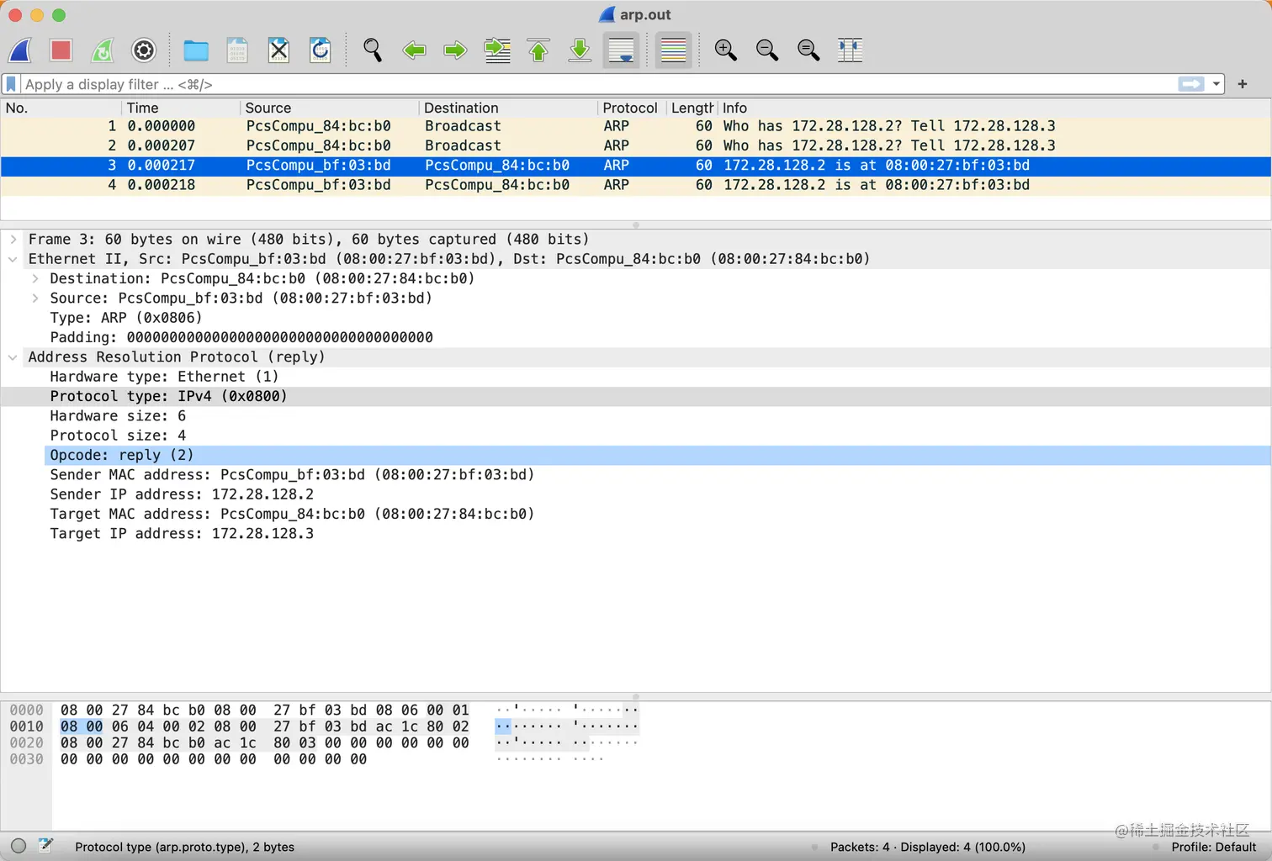Zoom out of packet text
This screenshot has height=861, width=1272.
[767, 50]
